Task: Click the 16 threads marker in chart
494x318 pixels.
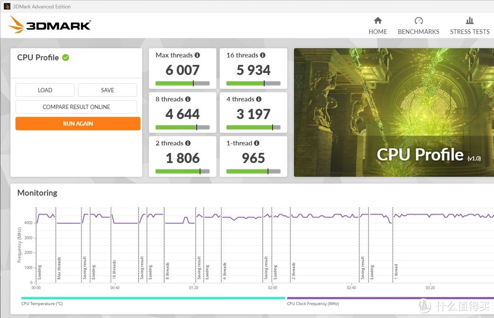Action: [x=114, y=270]
